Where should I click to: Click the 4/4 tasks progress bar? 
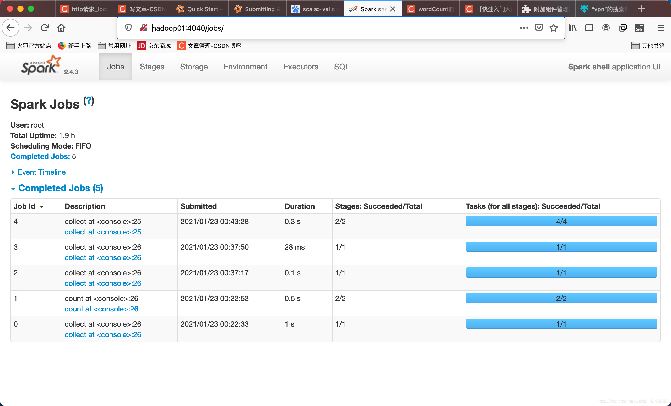coord(561,221)
